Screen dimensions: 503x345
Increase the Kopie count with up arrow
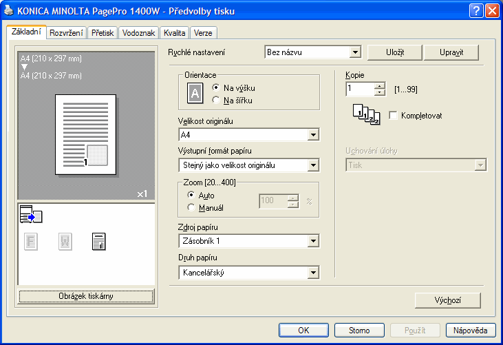380,85
